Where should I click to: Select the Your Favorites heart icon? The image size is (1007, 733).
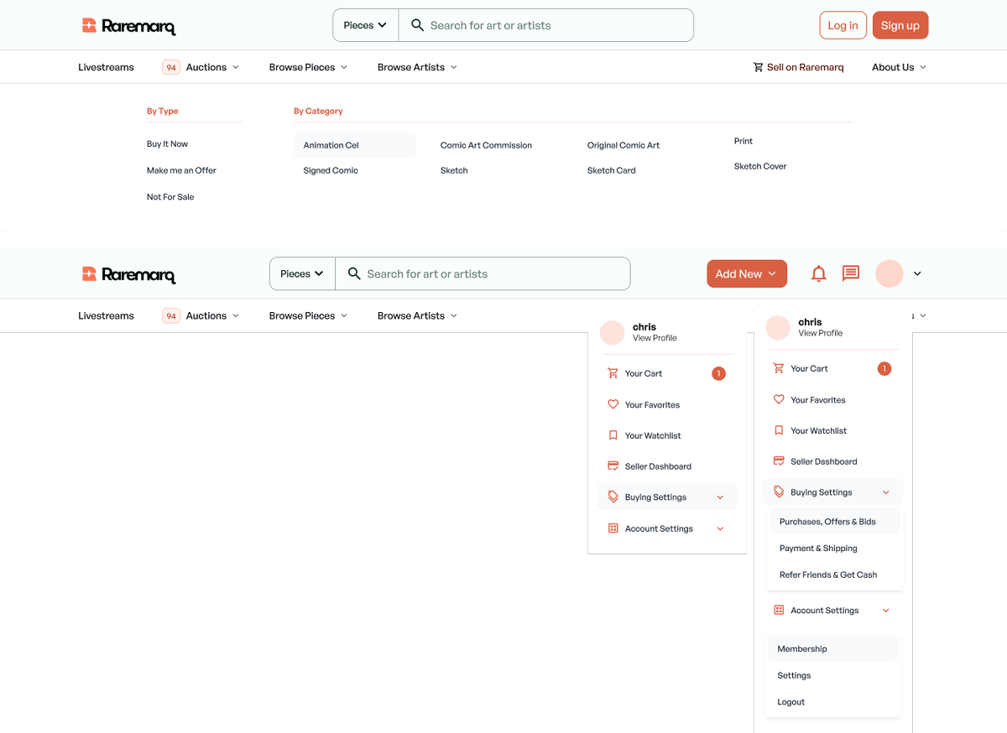613,404
